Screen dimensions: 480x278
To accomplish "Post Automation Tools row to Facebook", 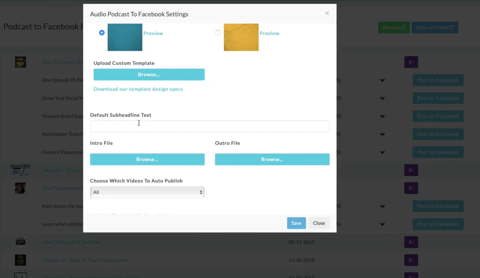I will (438, 134).
